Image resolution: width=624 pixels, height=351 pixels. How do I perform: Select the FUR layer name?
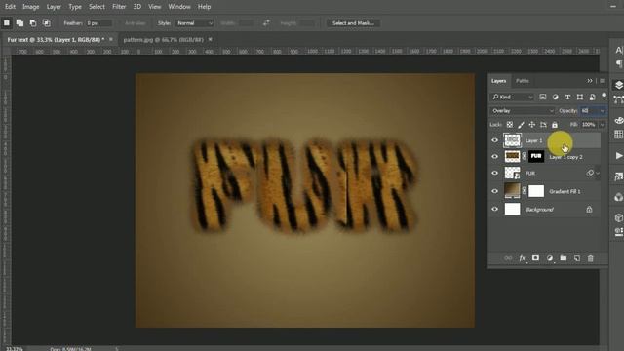click(530, 174)
